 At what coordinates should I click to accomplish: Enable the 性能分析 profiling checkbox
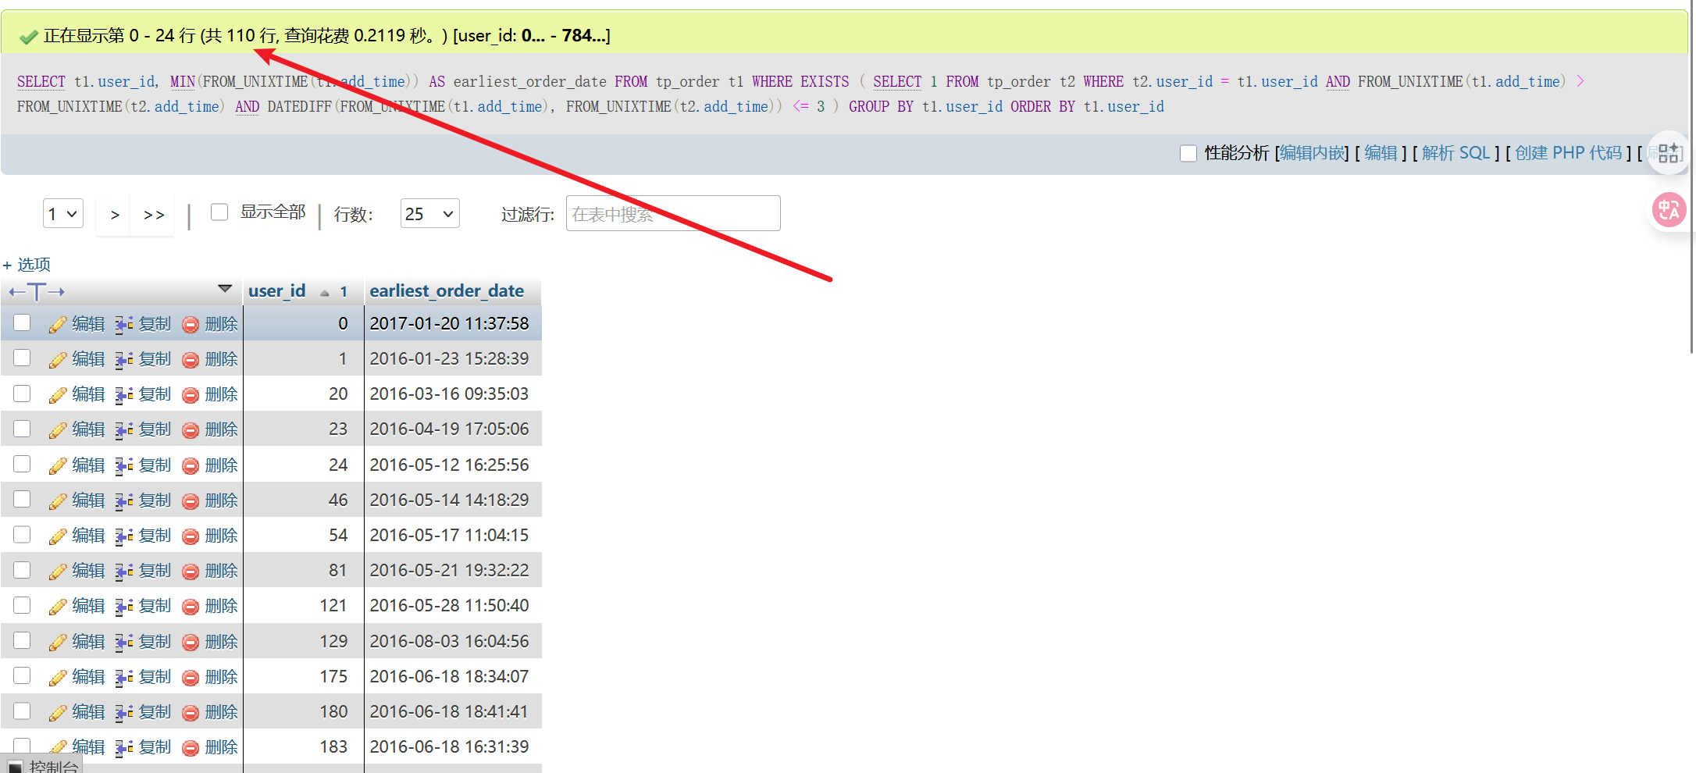1188,153
